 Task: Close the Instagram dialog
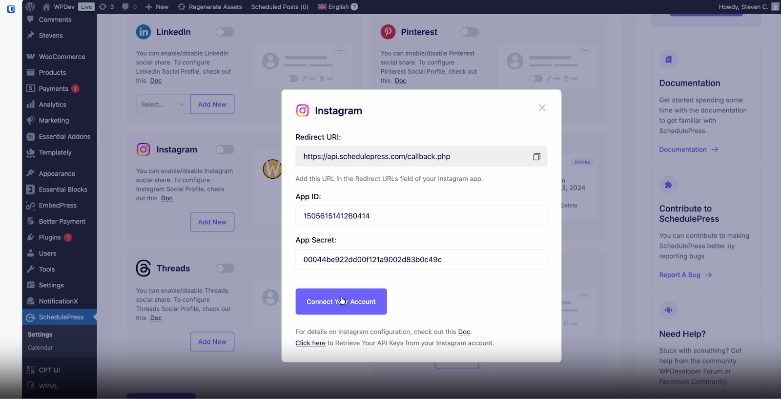point(542,108)
